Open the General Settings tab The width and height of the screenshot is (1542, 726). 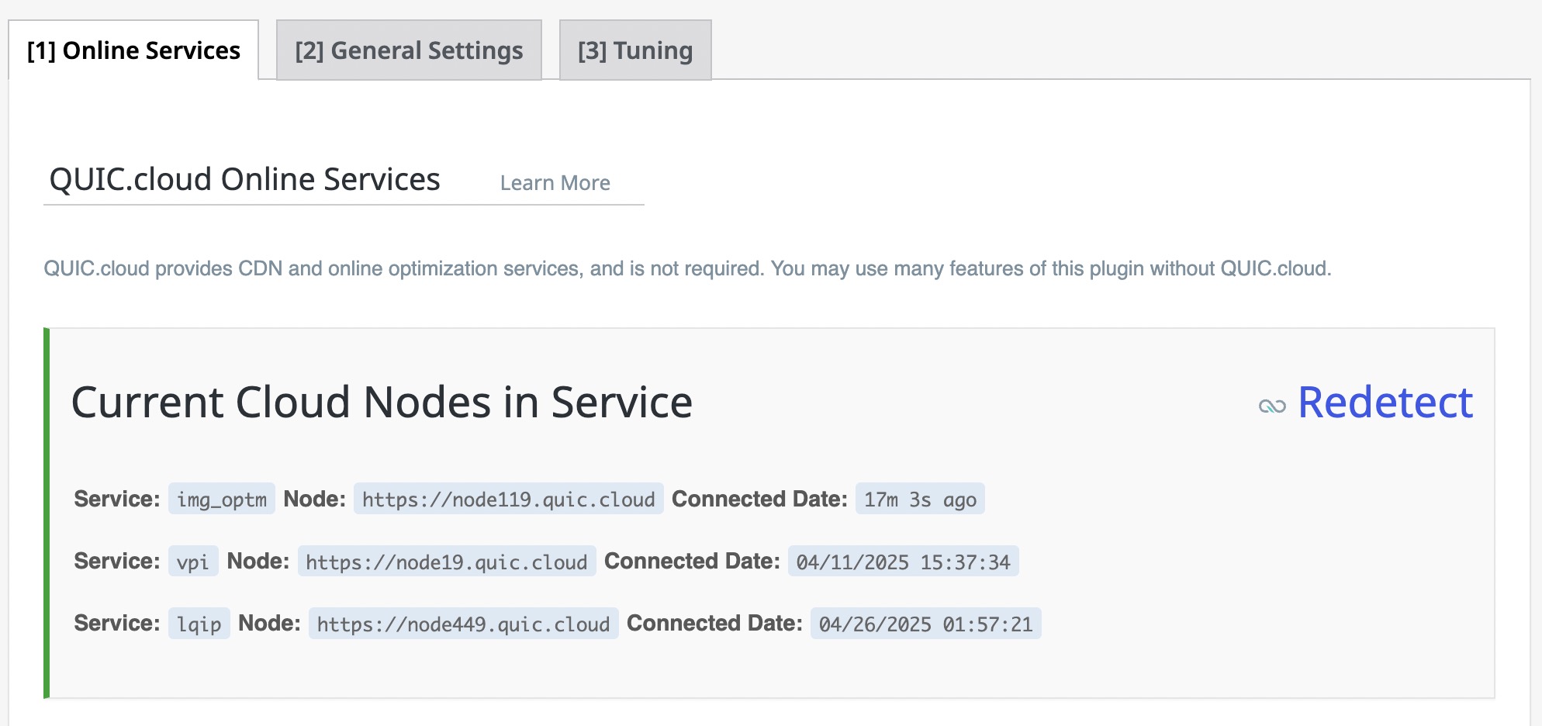point(409,50)
